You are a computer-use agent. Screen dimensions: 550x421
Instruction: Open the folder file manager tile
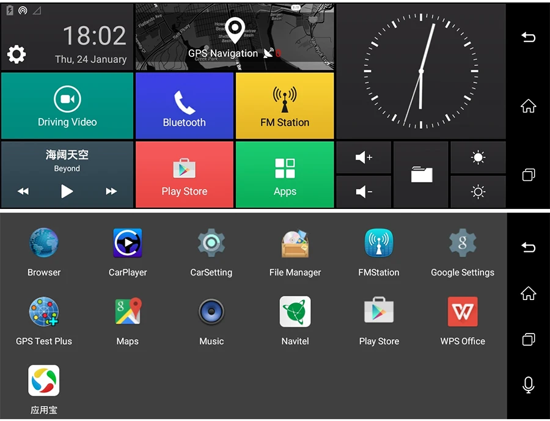tap(421, 174)
